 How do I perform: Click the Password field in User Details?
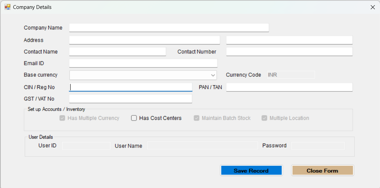coord(318,146)
